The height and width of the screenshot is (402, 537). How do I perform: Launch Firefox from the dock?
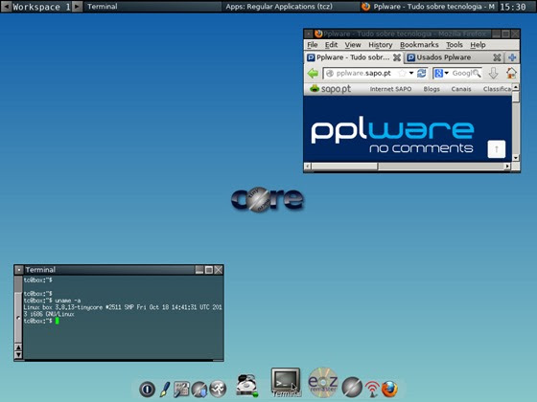click(x=389, y=389)
